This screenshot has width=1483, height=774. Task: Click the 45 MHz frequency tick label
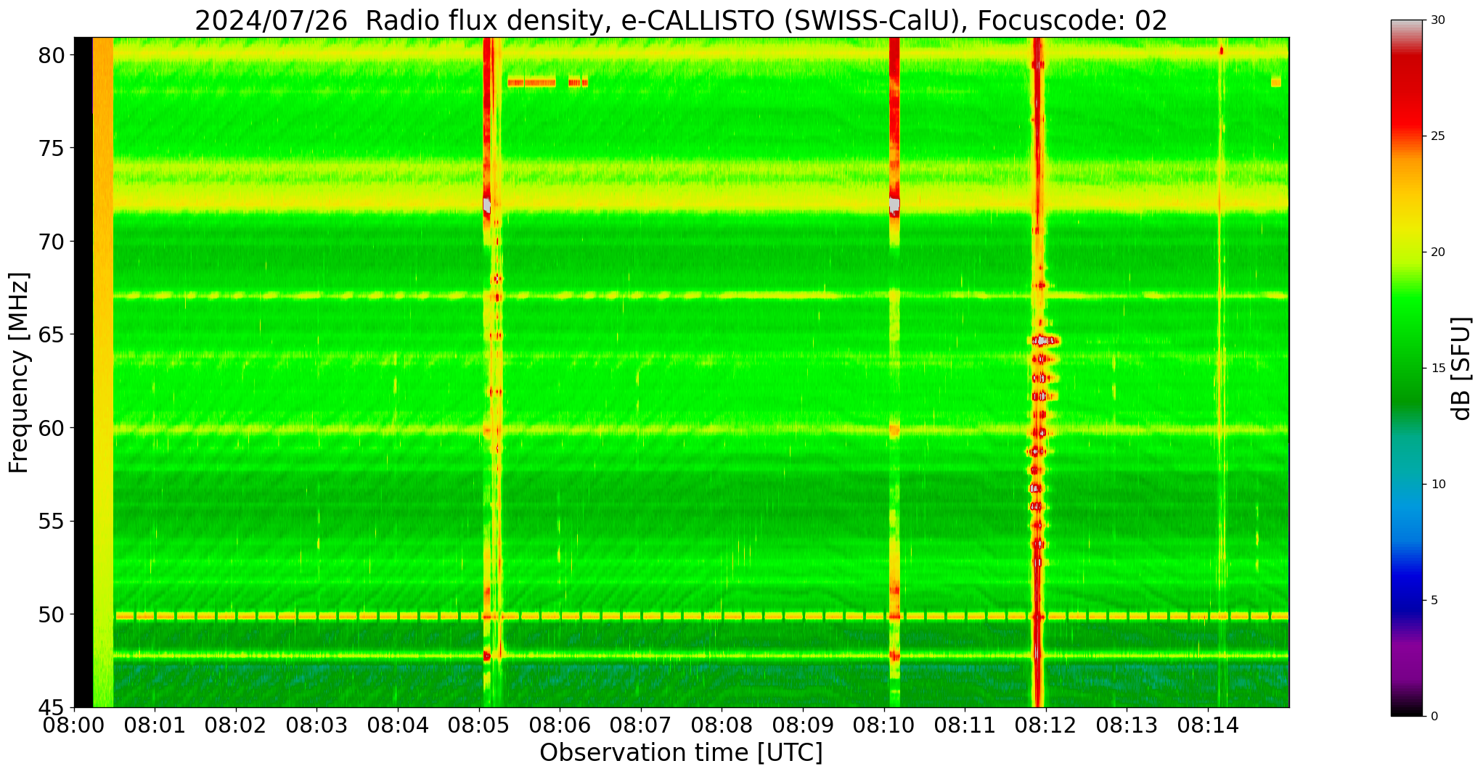point(52,708)
